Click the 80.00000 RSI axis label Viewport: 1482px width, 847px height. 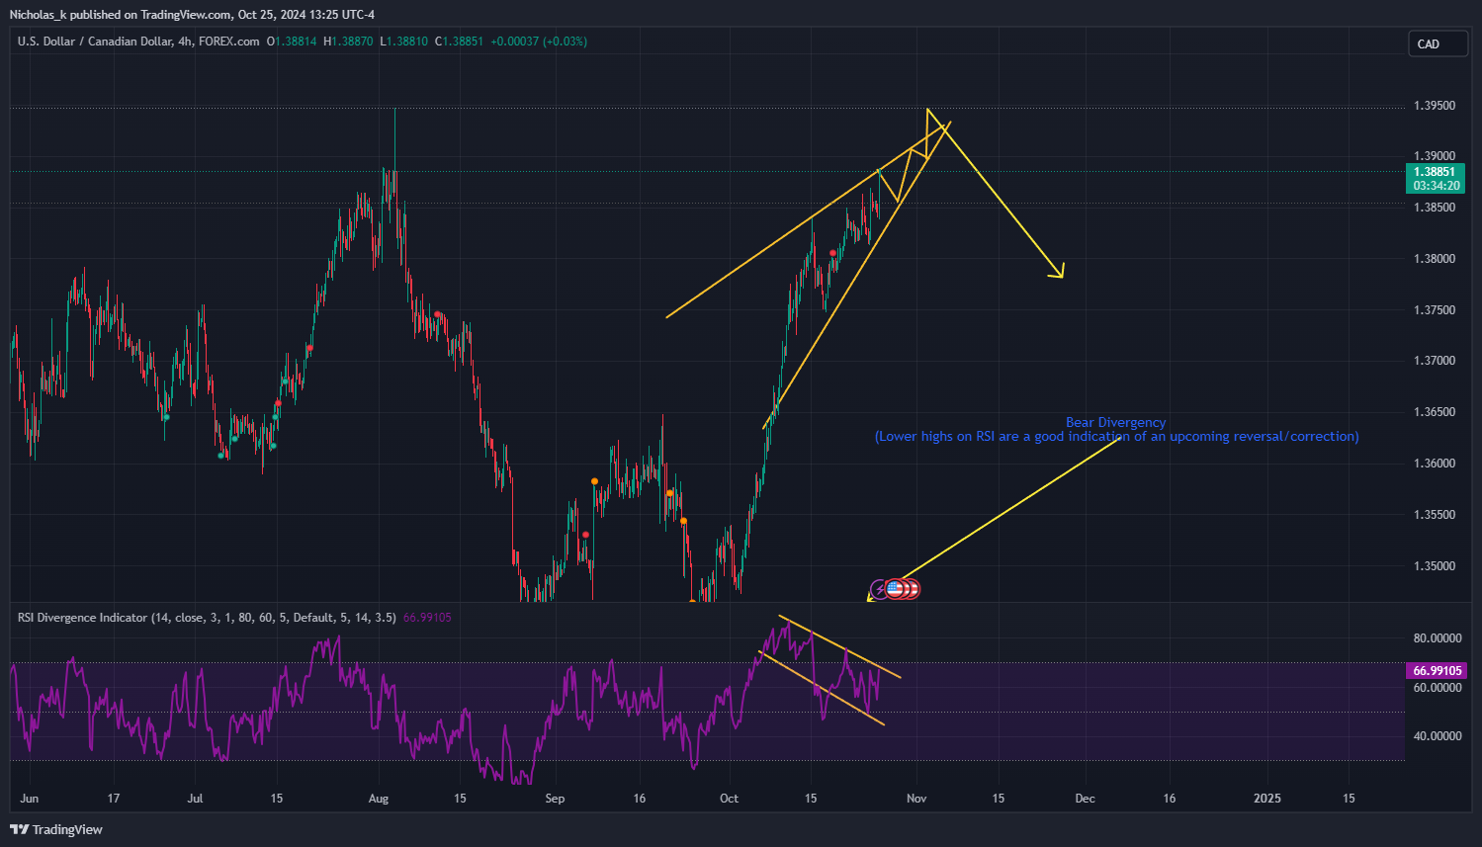[x=1438, y=638]
